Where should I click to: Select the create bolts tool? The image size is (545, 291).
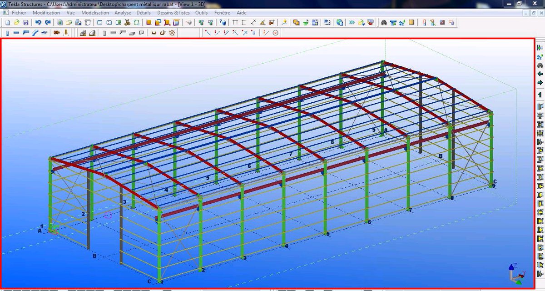56,33
